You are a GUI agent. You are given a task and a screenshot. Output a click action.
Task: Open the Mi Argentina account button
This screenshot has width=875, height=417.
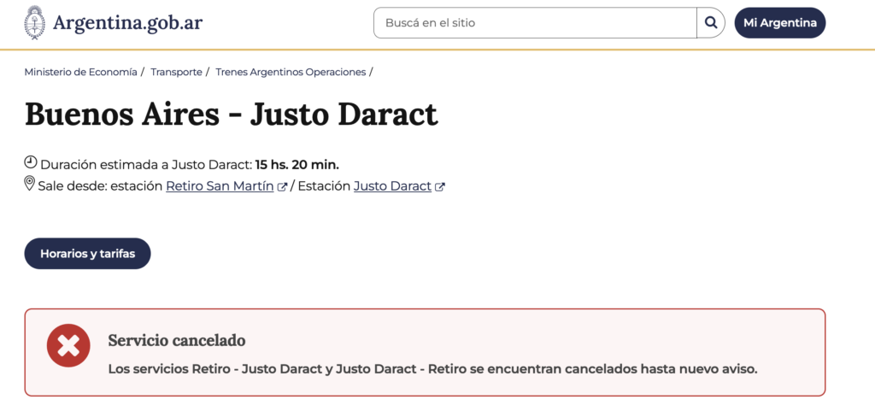pyautogui.click(x=779, y=23)
